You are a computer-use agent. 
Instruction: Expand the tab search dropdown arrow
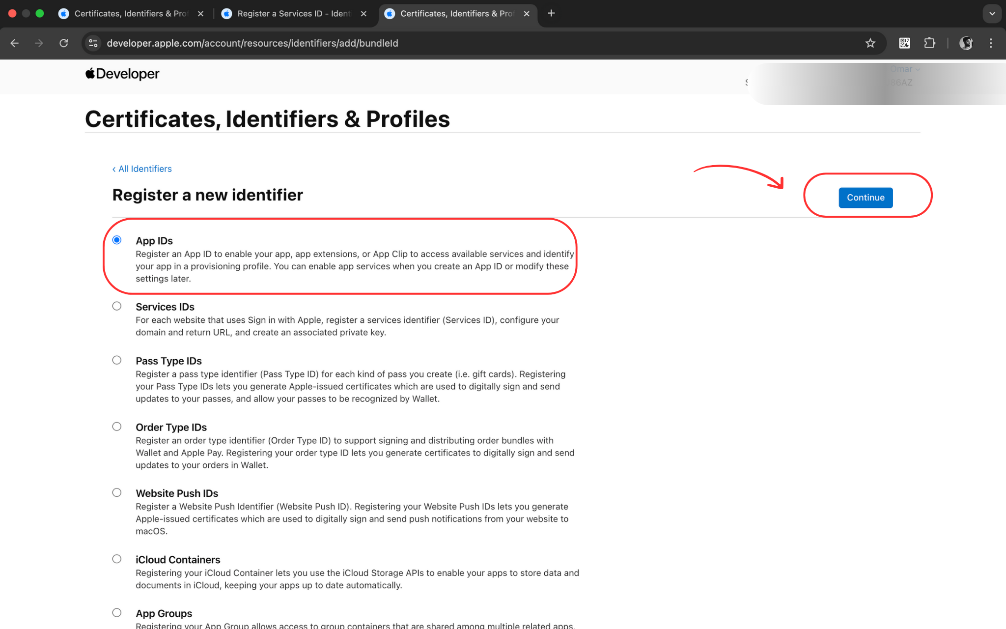(x=992, y=13)
